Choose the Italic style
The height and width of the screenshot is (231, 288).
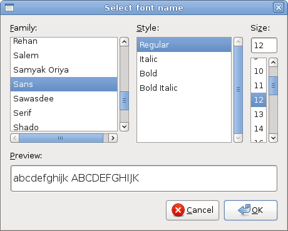pos(184,59)
